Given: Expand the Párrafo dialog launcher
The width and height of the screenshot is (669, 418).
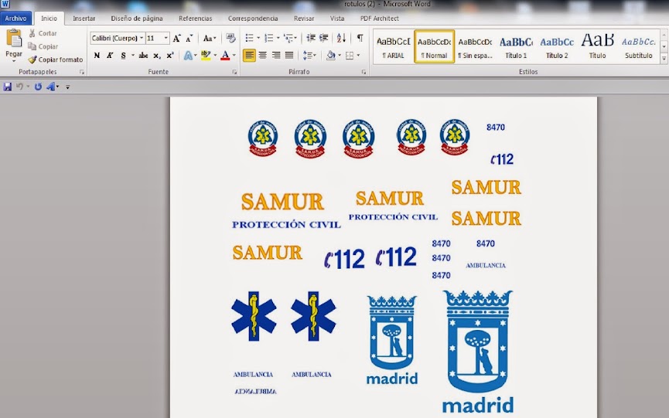Looking at the screenshot, I should click(x=364, y=73).
